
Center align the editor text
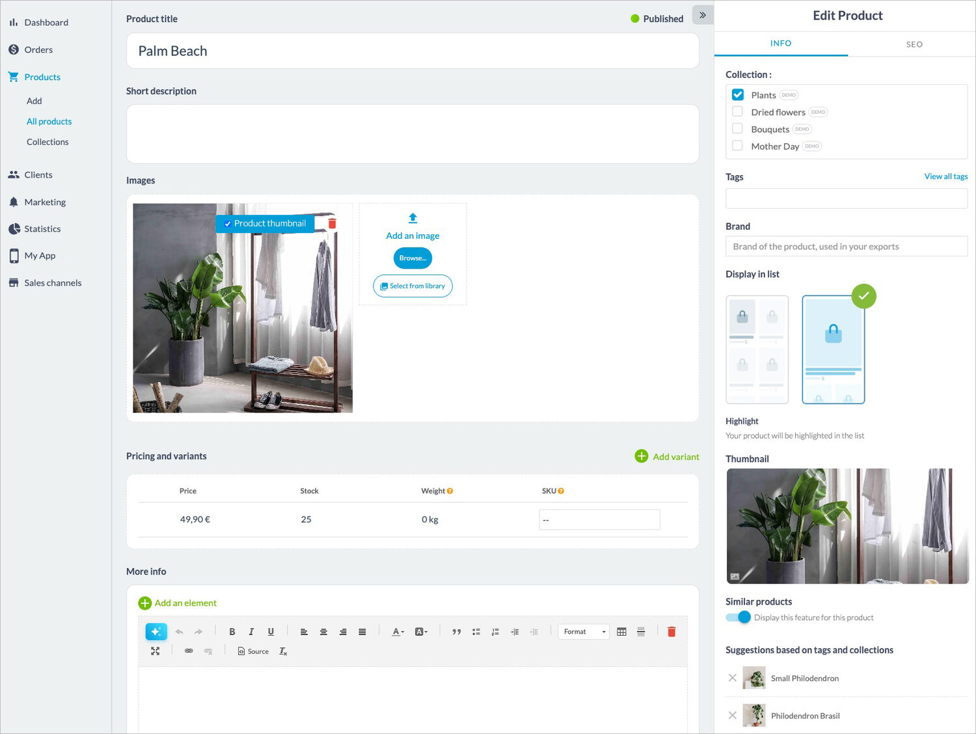tap(323, 632)
